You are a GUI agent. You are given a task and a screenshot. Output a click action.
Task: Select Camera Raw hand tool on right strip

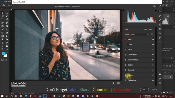pyautogui.click(x=160, y=74)
